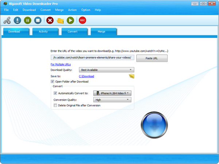
Task: Click the video URL input field
Action: click(x=92, y=58)
